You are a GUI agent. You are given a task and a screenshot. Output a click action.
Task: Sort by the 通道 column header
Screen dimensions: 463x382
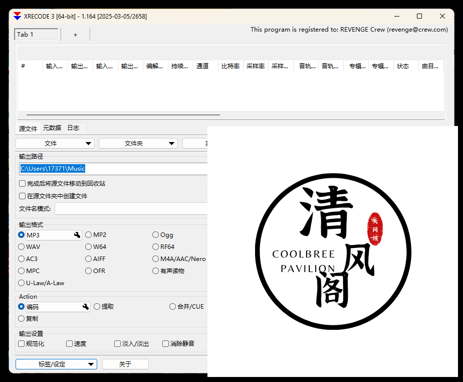coord(205,66)
